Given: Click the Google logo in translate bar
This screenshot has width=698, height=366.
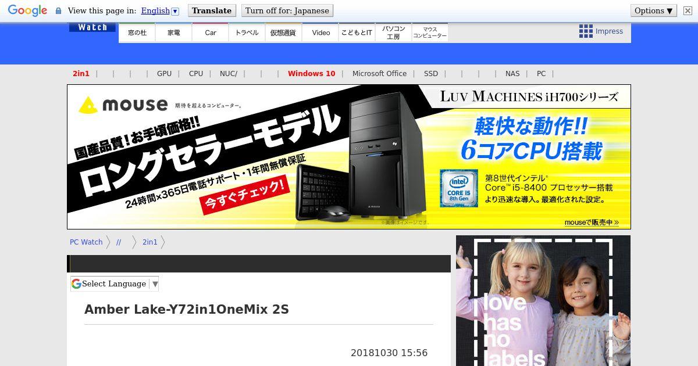Looking at the screenshot, I should click(27, 10).
